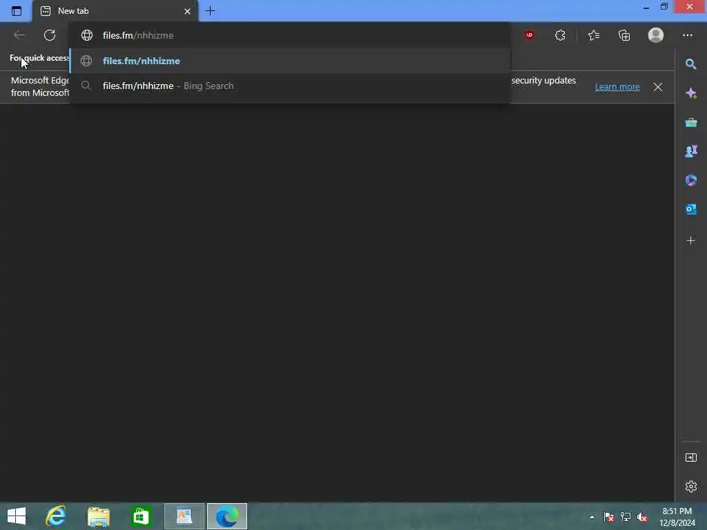Click the Microsoft Edge taskbar icon

(226, 516)
